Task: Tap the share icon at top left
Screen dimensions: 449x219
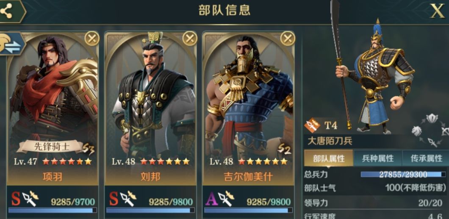Action: point(6,11)
